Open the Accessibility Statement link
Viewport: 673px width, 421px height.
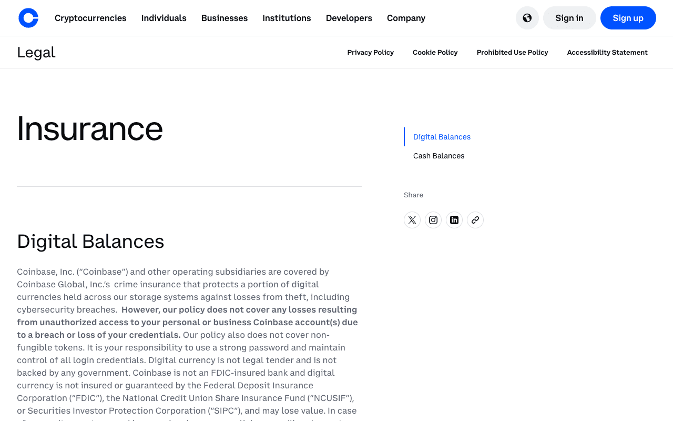click(607, 52)
